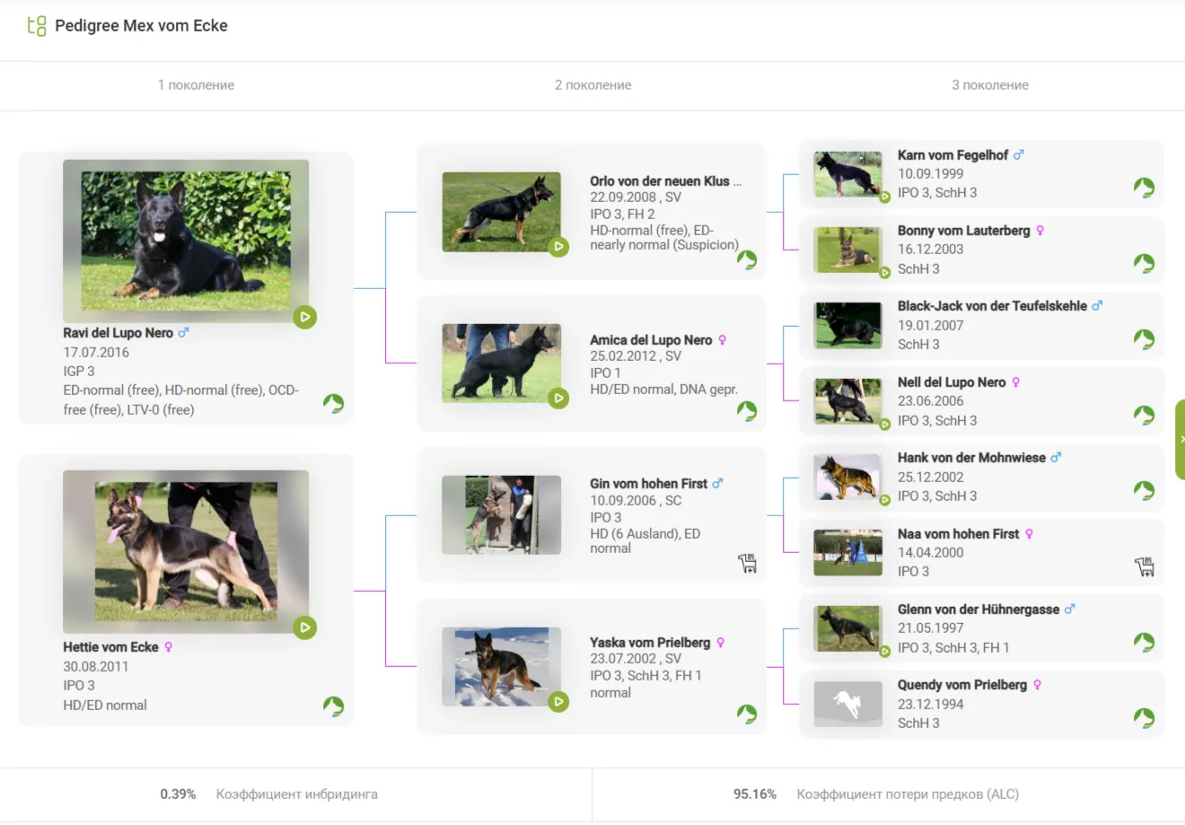Click Glenn von der Hühnergasse name link
The width and height of the screenshot is (1185, 825).
[x=978, y=610]
